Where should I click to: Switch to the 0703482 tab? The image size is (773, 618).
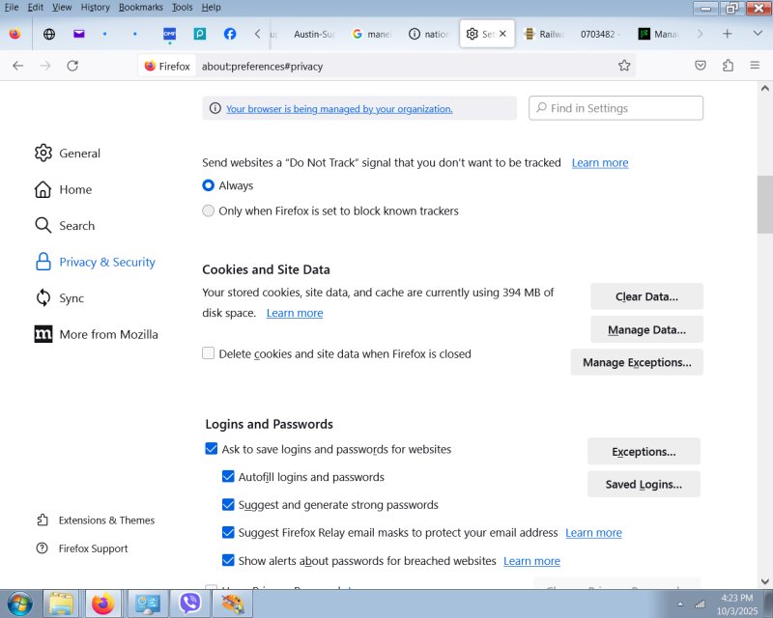[x=600, y=34]
